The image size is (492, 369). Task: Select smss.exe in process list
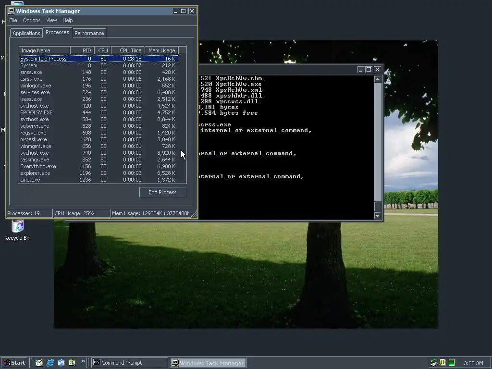tap(98, 72)
